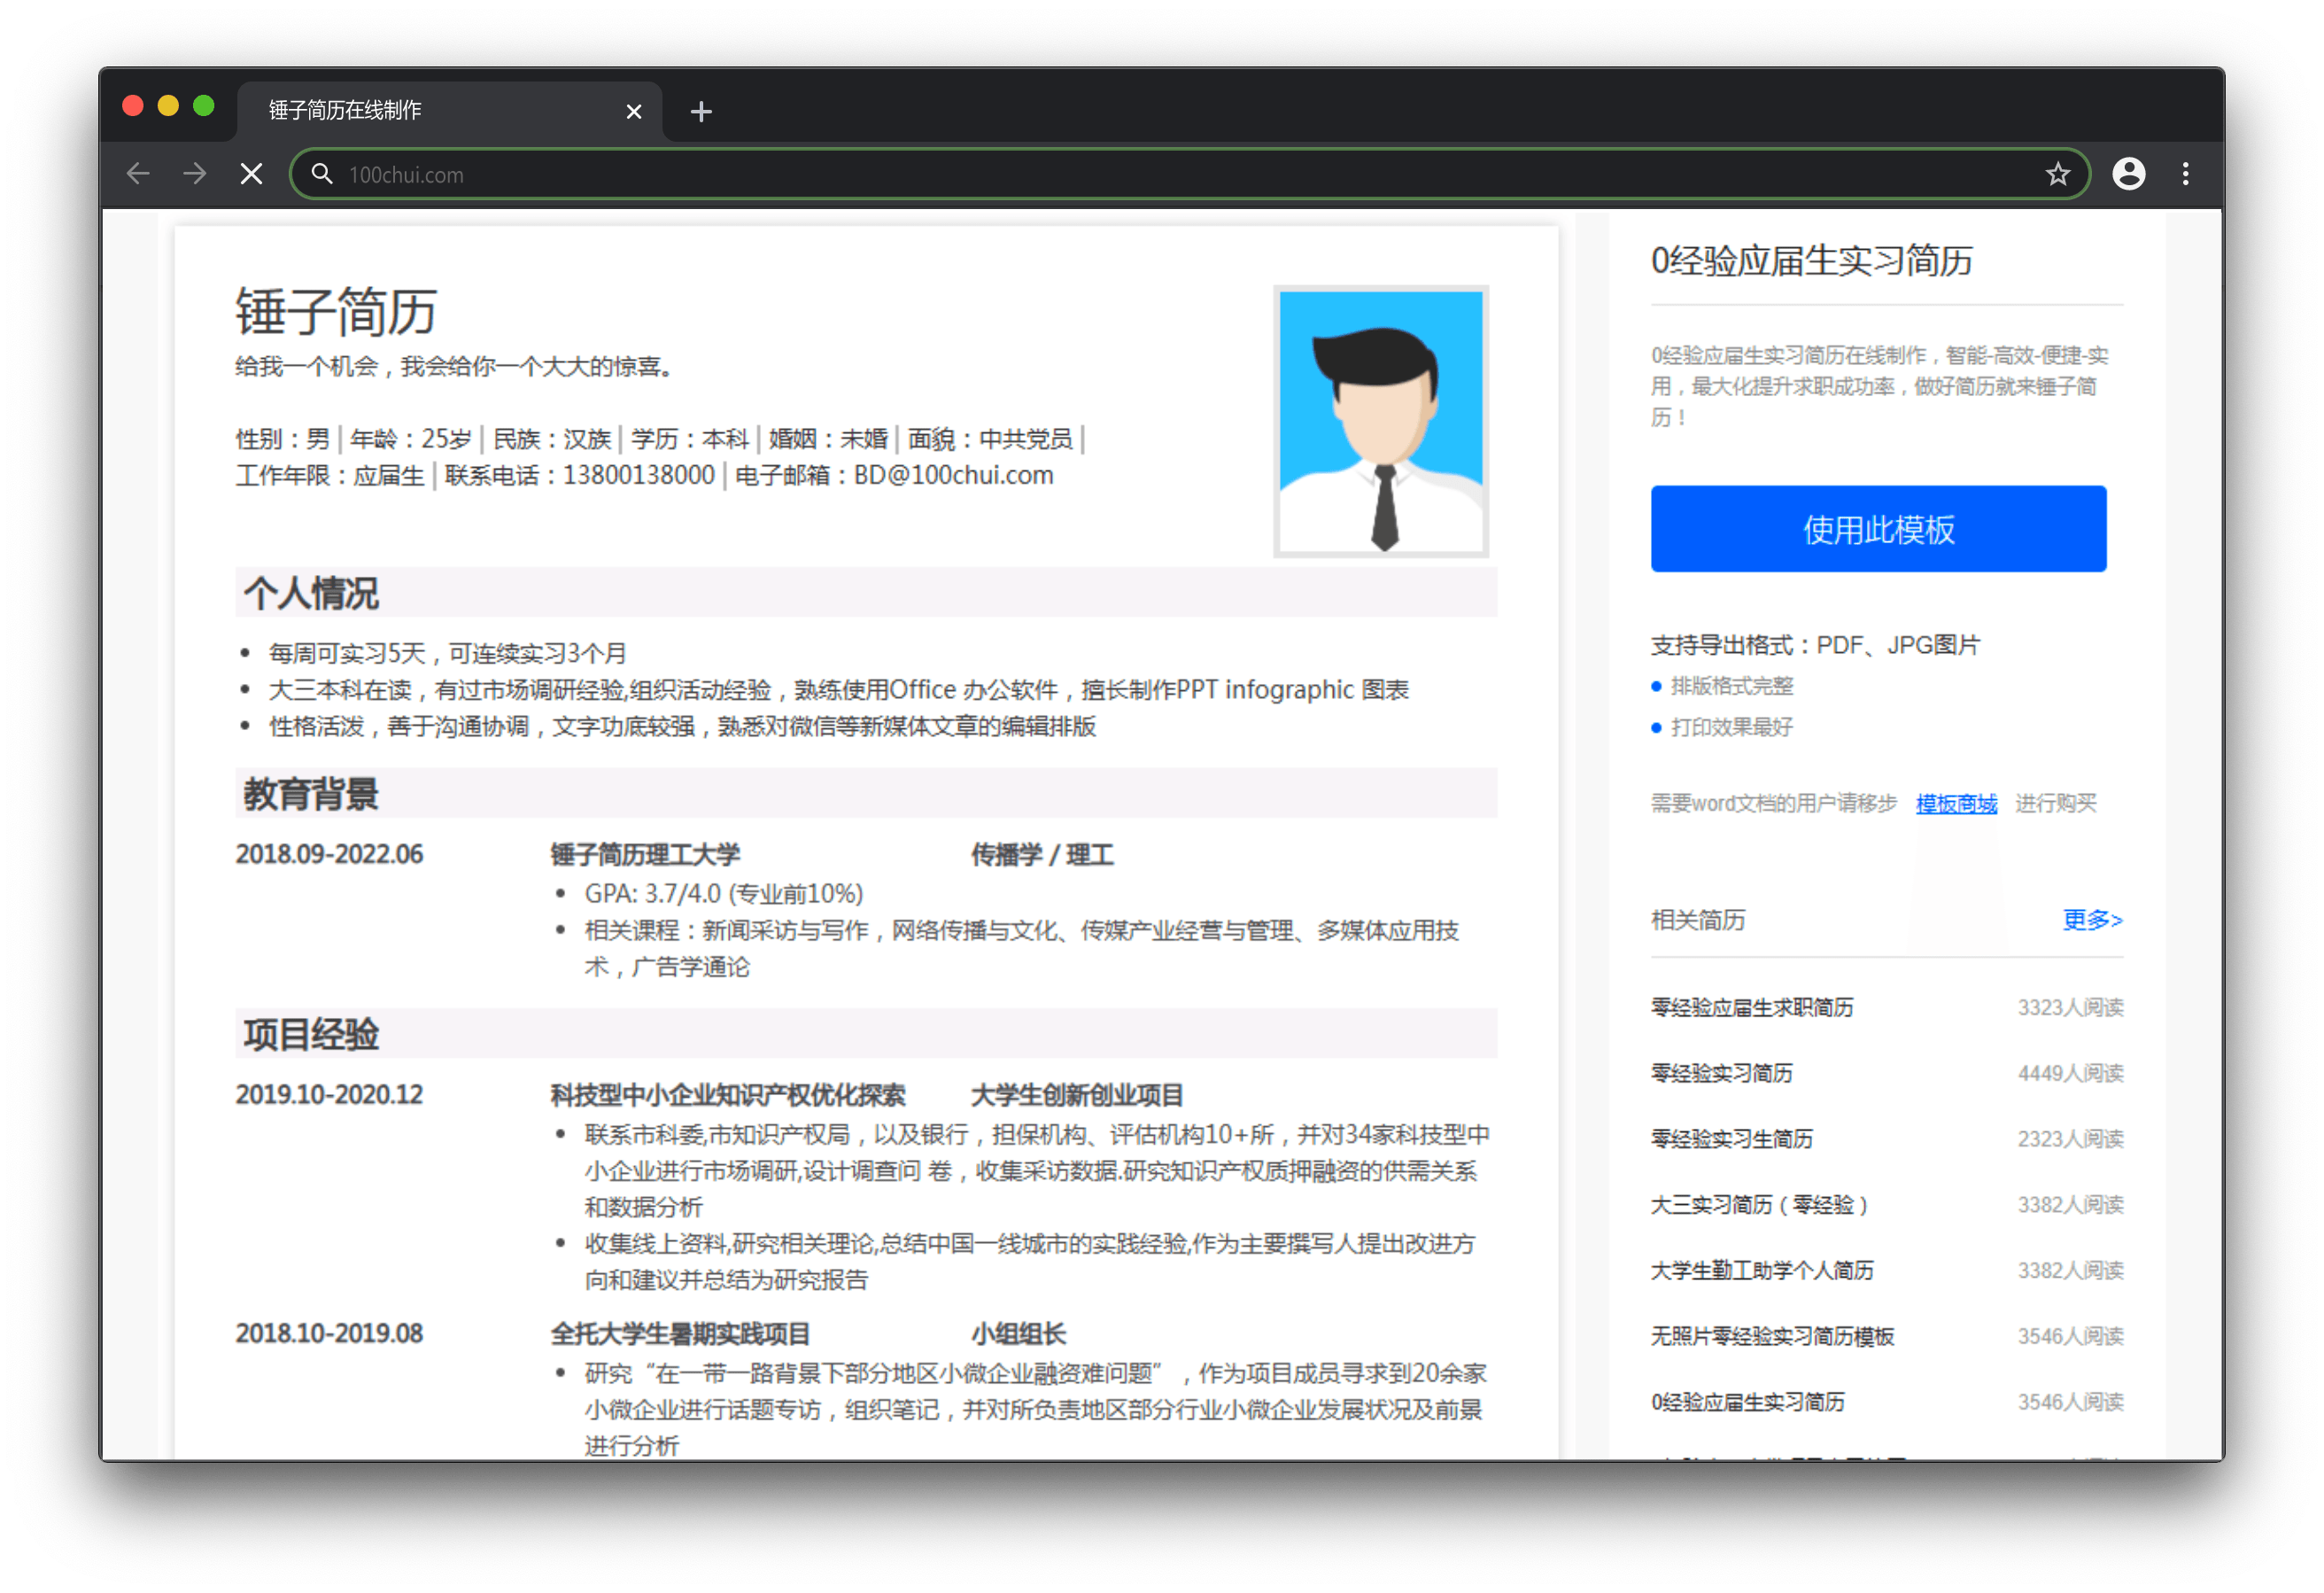Image resolution: width=2324 pixels, height=1593 pixels.
Task: Click 支持导出格式：PDF、JPG图片 text
Action: pyautogui.click(x=1815, y=645)
